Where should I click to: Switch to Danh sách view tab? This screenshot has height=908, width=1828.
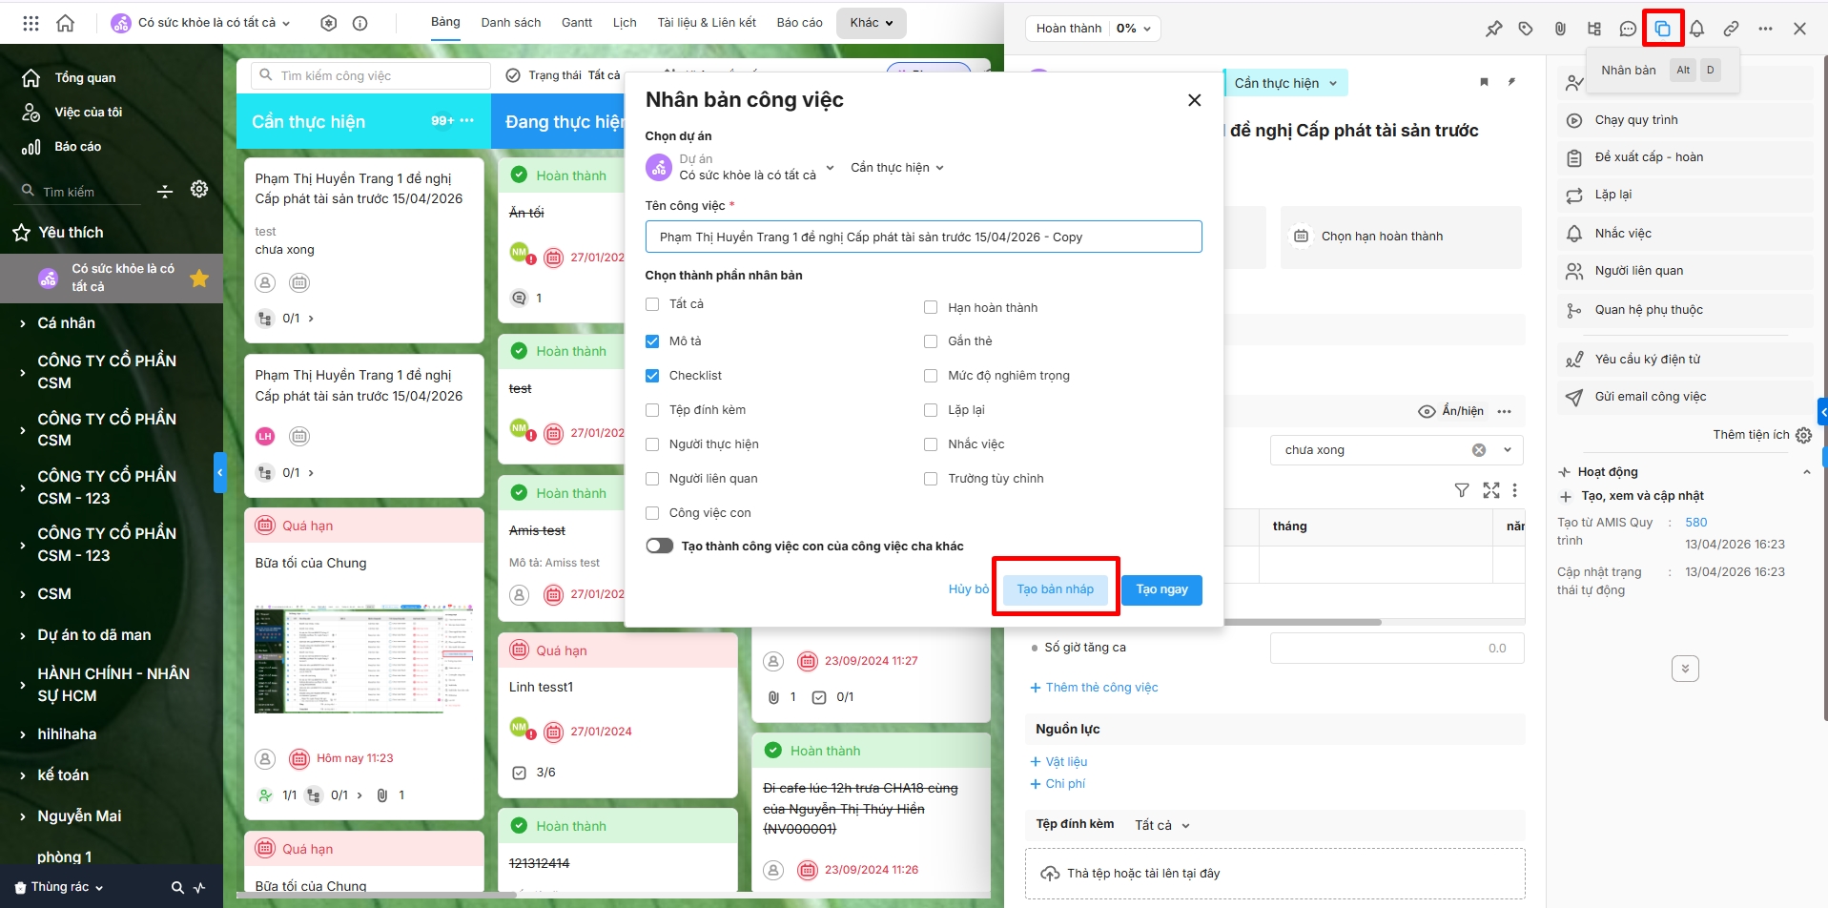click(x=511, y=23)
